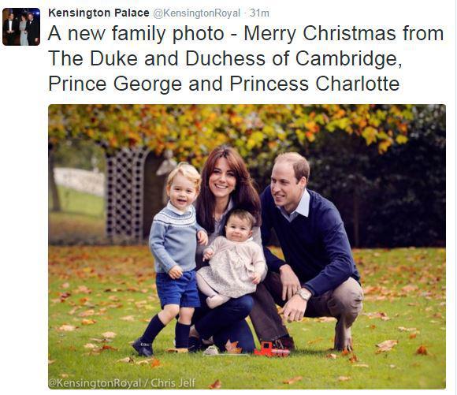Click the wristwatch on the man's arm

(x=305, y=294)
